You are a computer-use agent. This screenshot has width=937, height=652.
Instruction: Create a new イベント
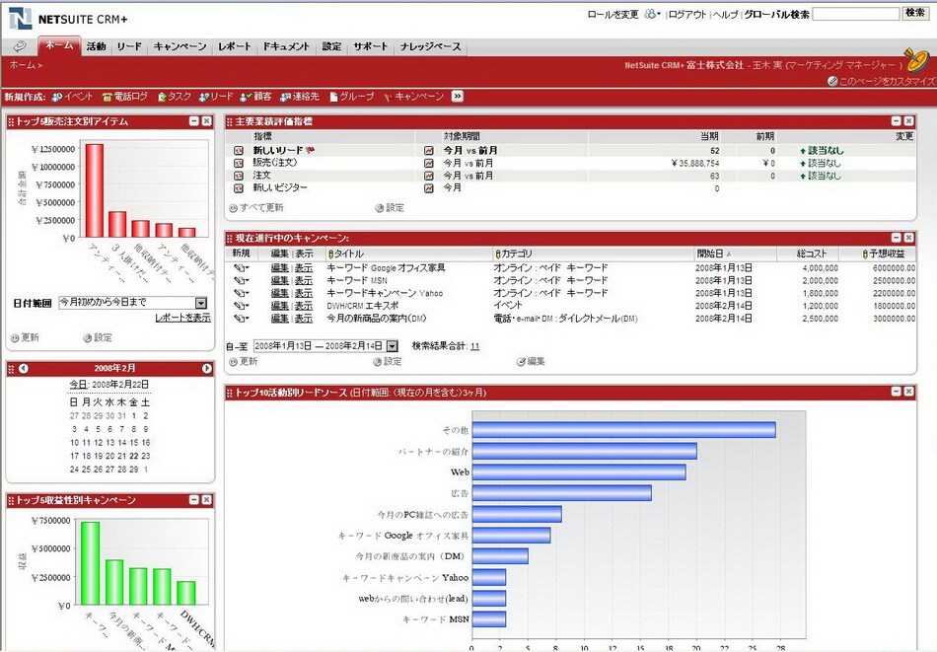click(72, 97)
